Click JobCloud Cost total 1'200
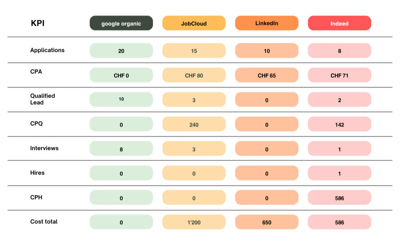 [194, 222]
